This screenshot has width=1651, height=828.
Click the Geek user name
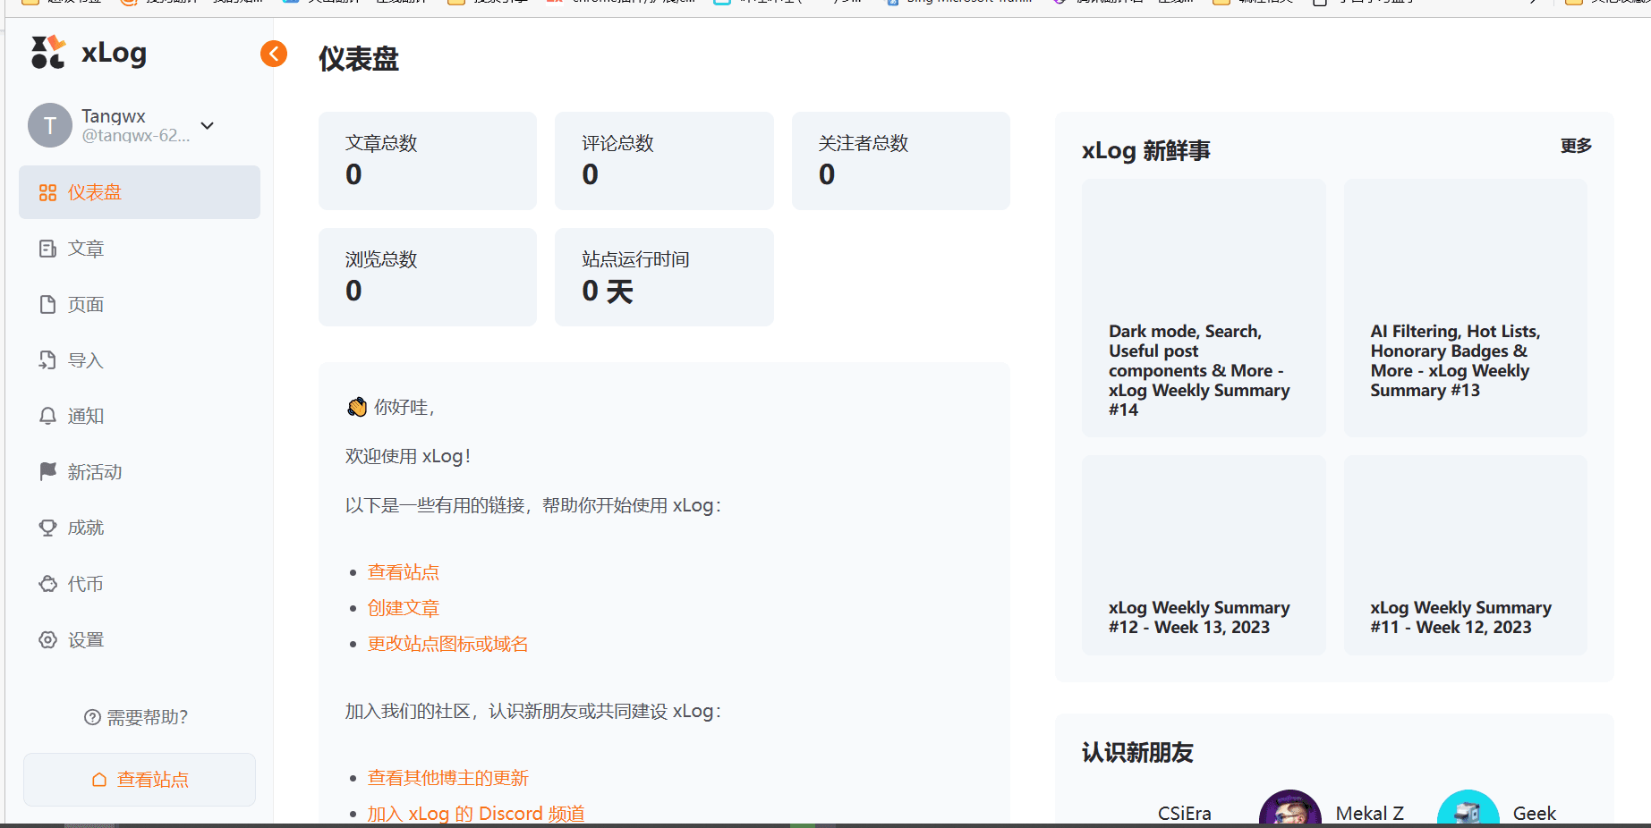tap(1535, 814)
